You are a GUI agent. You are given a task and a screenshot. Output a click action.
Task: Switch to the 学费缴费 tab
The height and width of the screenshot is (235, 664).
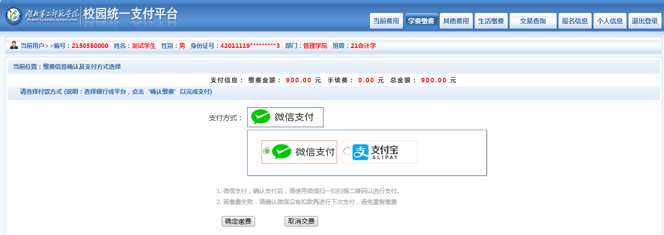coord(421,21)
